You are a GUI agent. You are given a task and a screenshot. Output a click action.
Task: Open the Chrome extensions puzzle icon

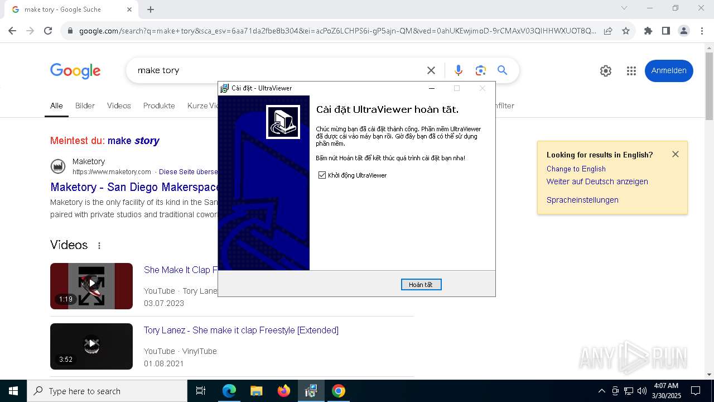tap(648, 31)
